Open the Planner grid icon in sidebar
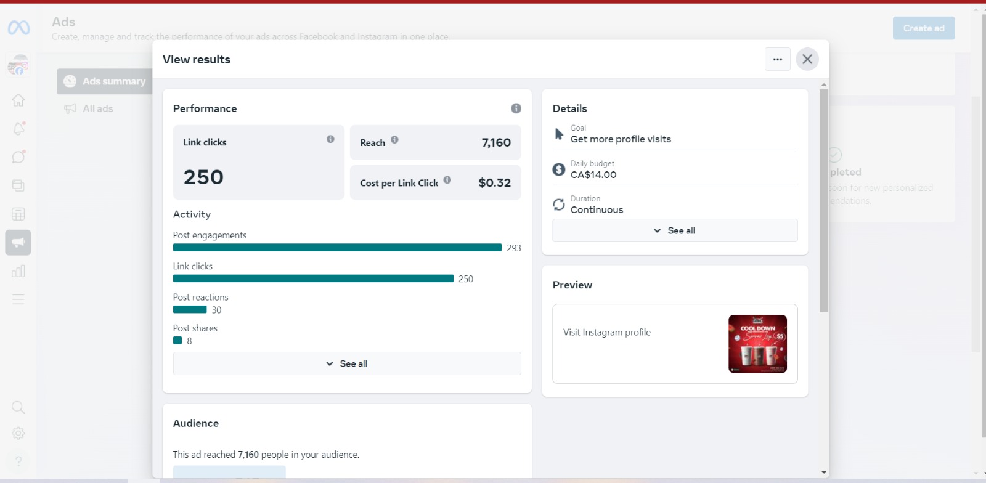The height and width of the screenshot is (483, 986). point(18,214)
